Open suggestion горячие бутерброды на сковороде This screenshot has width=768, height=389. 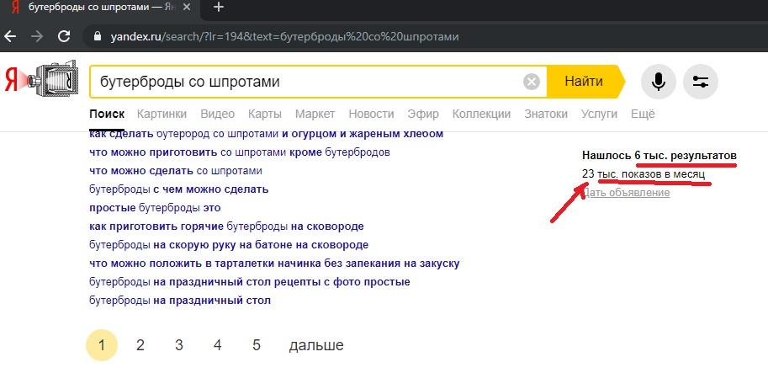click(226, 226)
